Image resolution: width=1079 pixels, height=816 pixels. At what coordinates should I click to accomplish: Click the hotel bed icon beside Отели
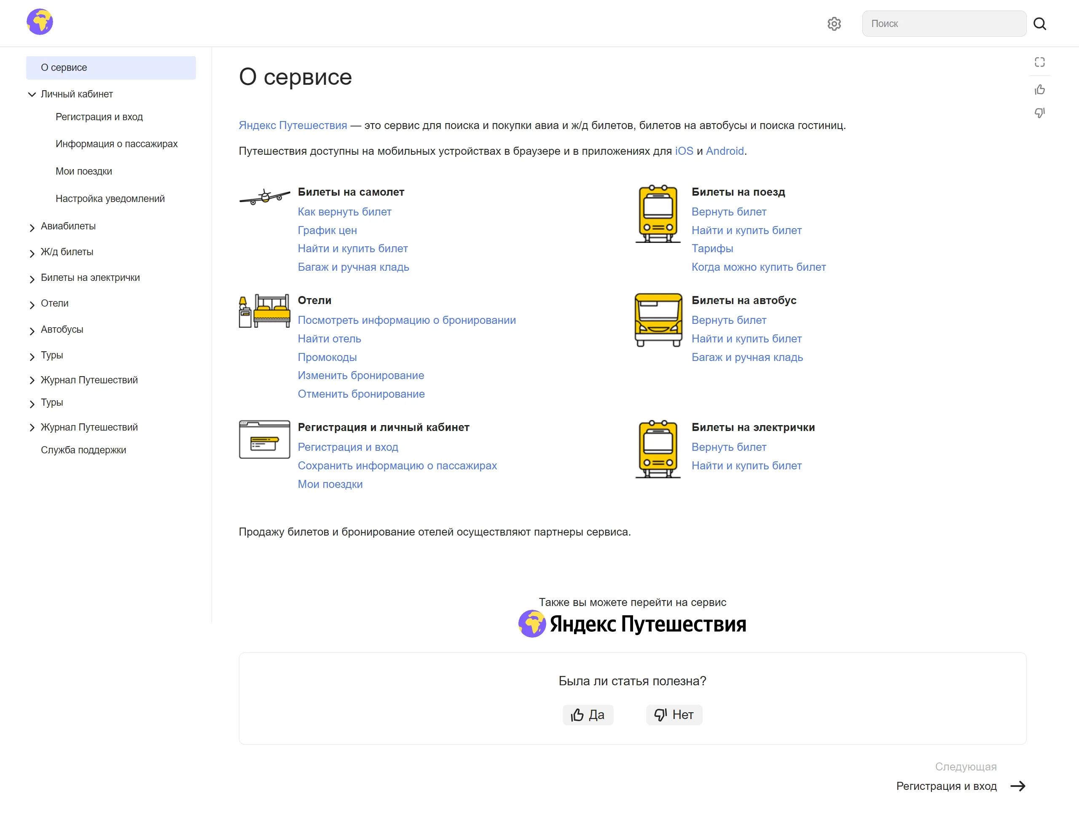click(264, 311)
